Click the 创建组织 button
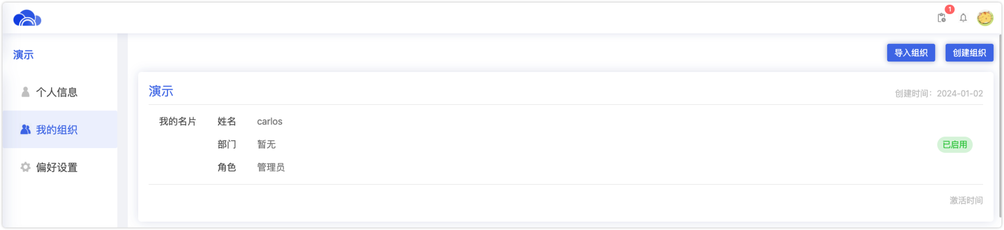This screenshot has width=1004, height=230. click(969, 53)
